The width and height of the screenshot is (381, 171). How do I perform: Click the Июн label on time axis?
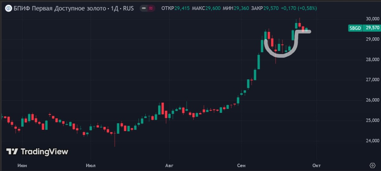point(23,166)
